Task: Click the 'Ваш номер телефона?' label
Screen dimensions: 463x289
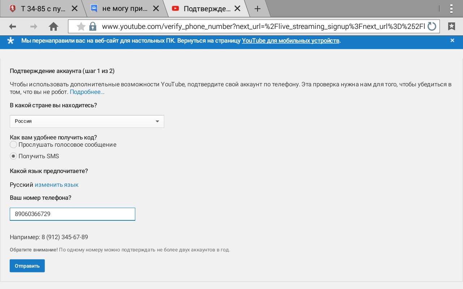Action: 41,198
